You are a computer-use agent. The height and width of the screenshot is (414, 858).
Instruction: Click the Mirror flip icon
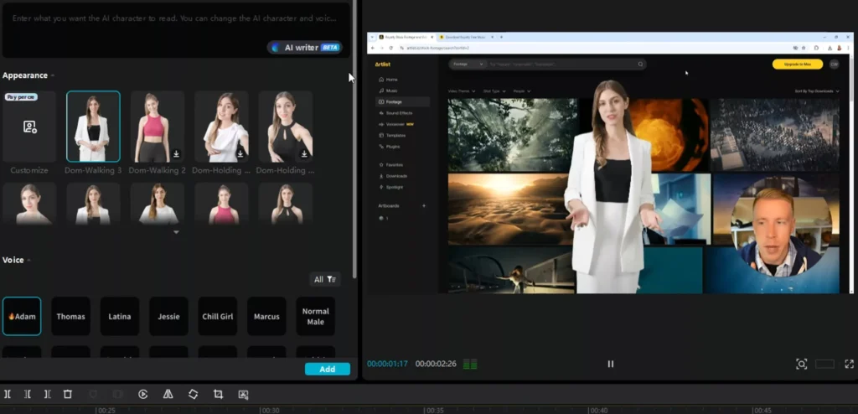[168, 394]
